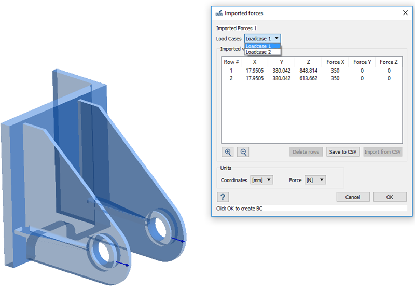Click the Imported forces title bar icon
This screenshot has height=291, width=415.
tap(218, 13)
